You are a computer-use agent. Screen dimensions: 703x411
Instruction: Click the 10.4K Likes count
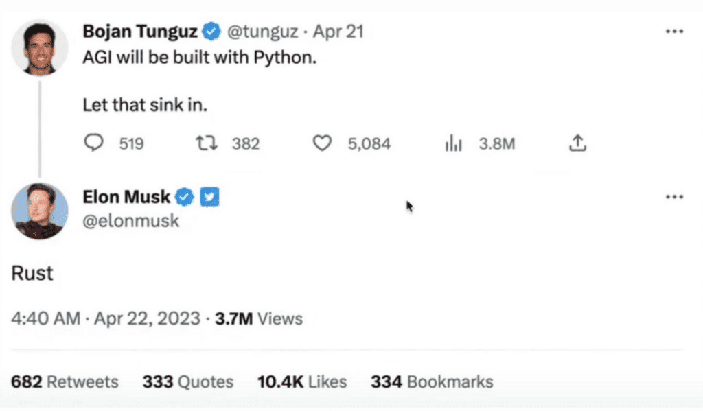click(x=301, y=381)
